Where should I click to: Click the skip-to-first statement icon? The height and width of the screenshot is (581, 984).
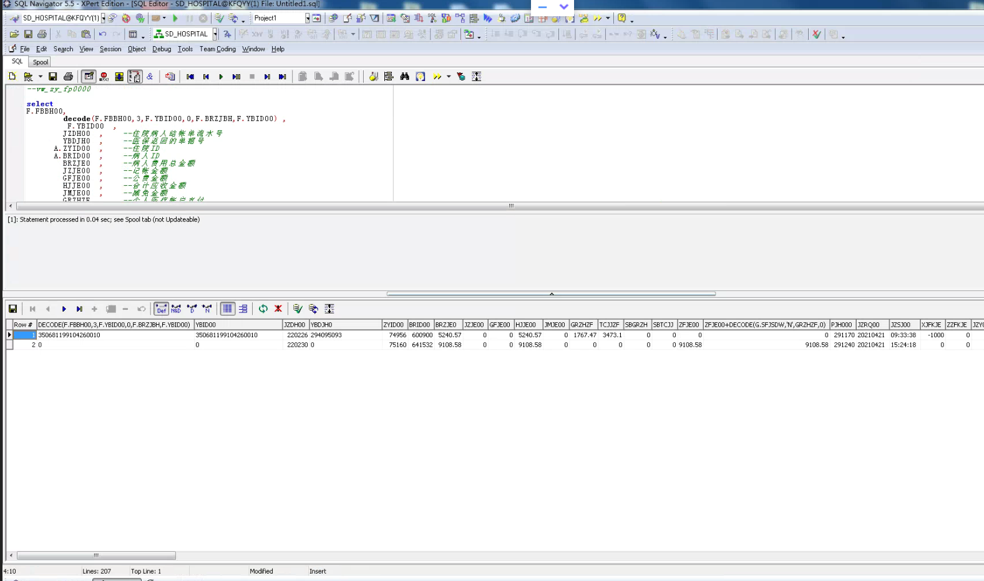tap(190, 77)
